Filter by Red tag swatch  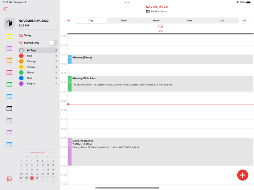[21, 56]
